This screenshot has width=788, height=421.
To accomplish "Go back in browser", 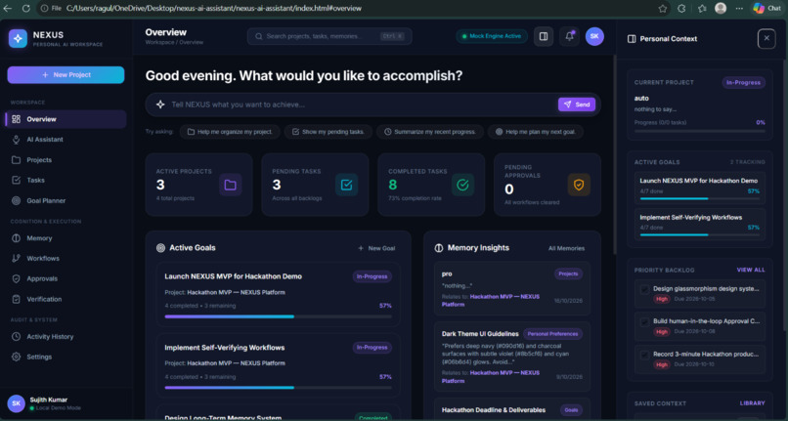I will pos(8,8).
